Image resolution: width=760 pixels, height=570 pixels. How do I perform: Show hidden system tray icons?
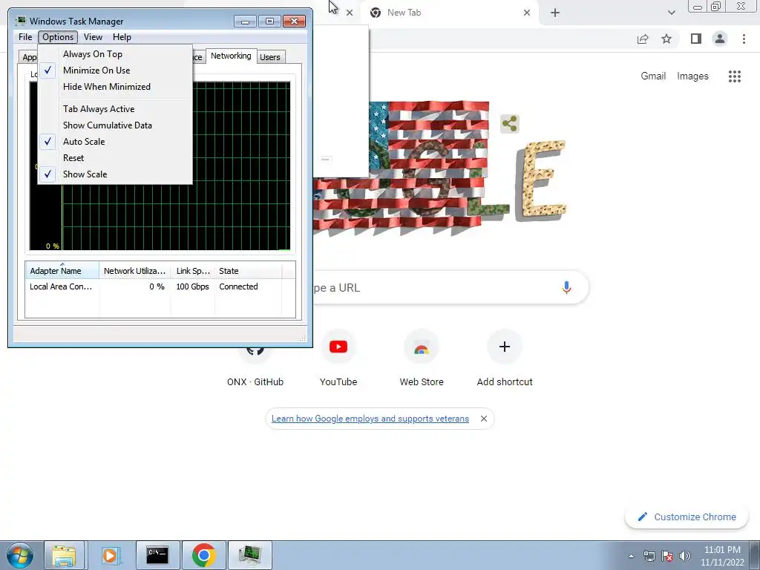tap(631, 556)
